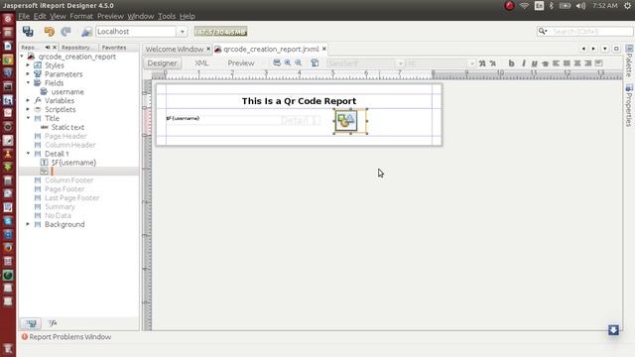Image resolution: width=635 pixels, height=357 pixels.
Task: Collapse the Detail 1 band node
Action: click(x=28, y=154)
